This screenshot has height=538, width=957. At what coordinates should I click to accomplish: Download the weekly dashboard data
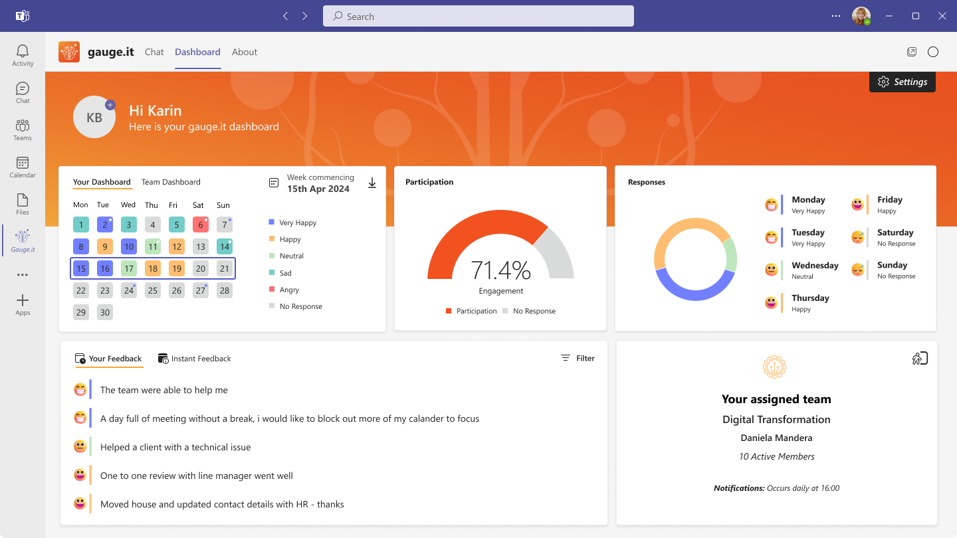(x=372, y=183)
